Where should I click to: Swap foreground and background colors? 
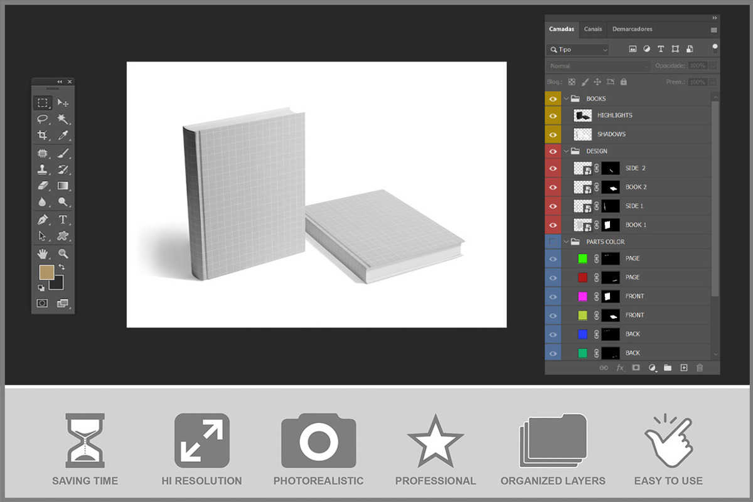coord(61,267)
